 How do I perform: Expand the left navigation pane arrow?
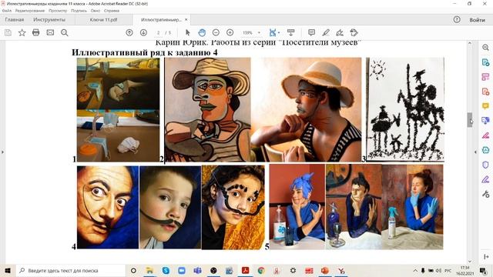(x=2, y=152)
